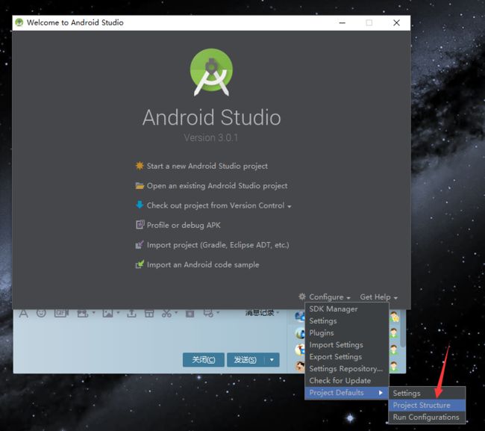Open dropdown arrow next to picture icon
The image size is (485, 431).
pyautogui.click(x=118, y=313)
